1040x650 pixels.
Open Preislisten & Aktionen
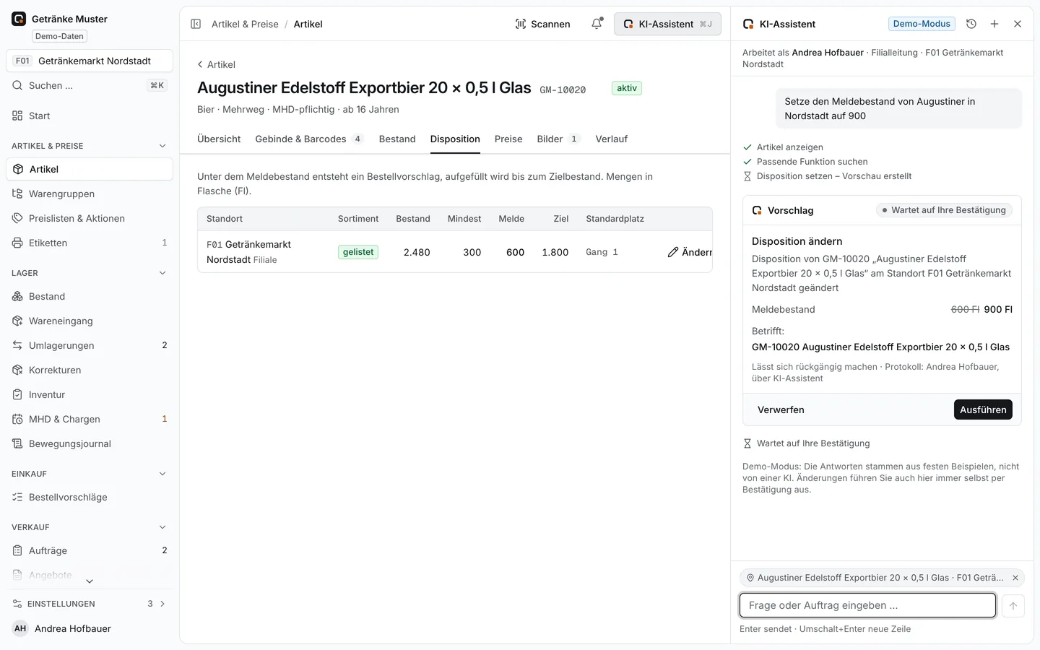[90, 218]
